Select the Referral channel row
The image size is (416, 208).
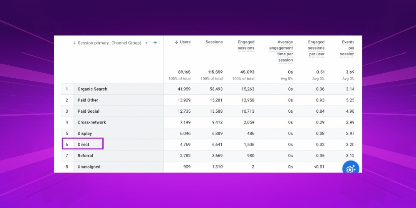pos(85,156)
